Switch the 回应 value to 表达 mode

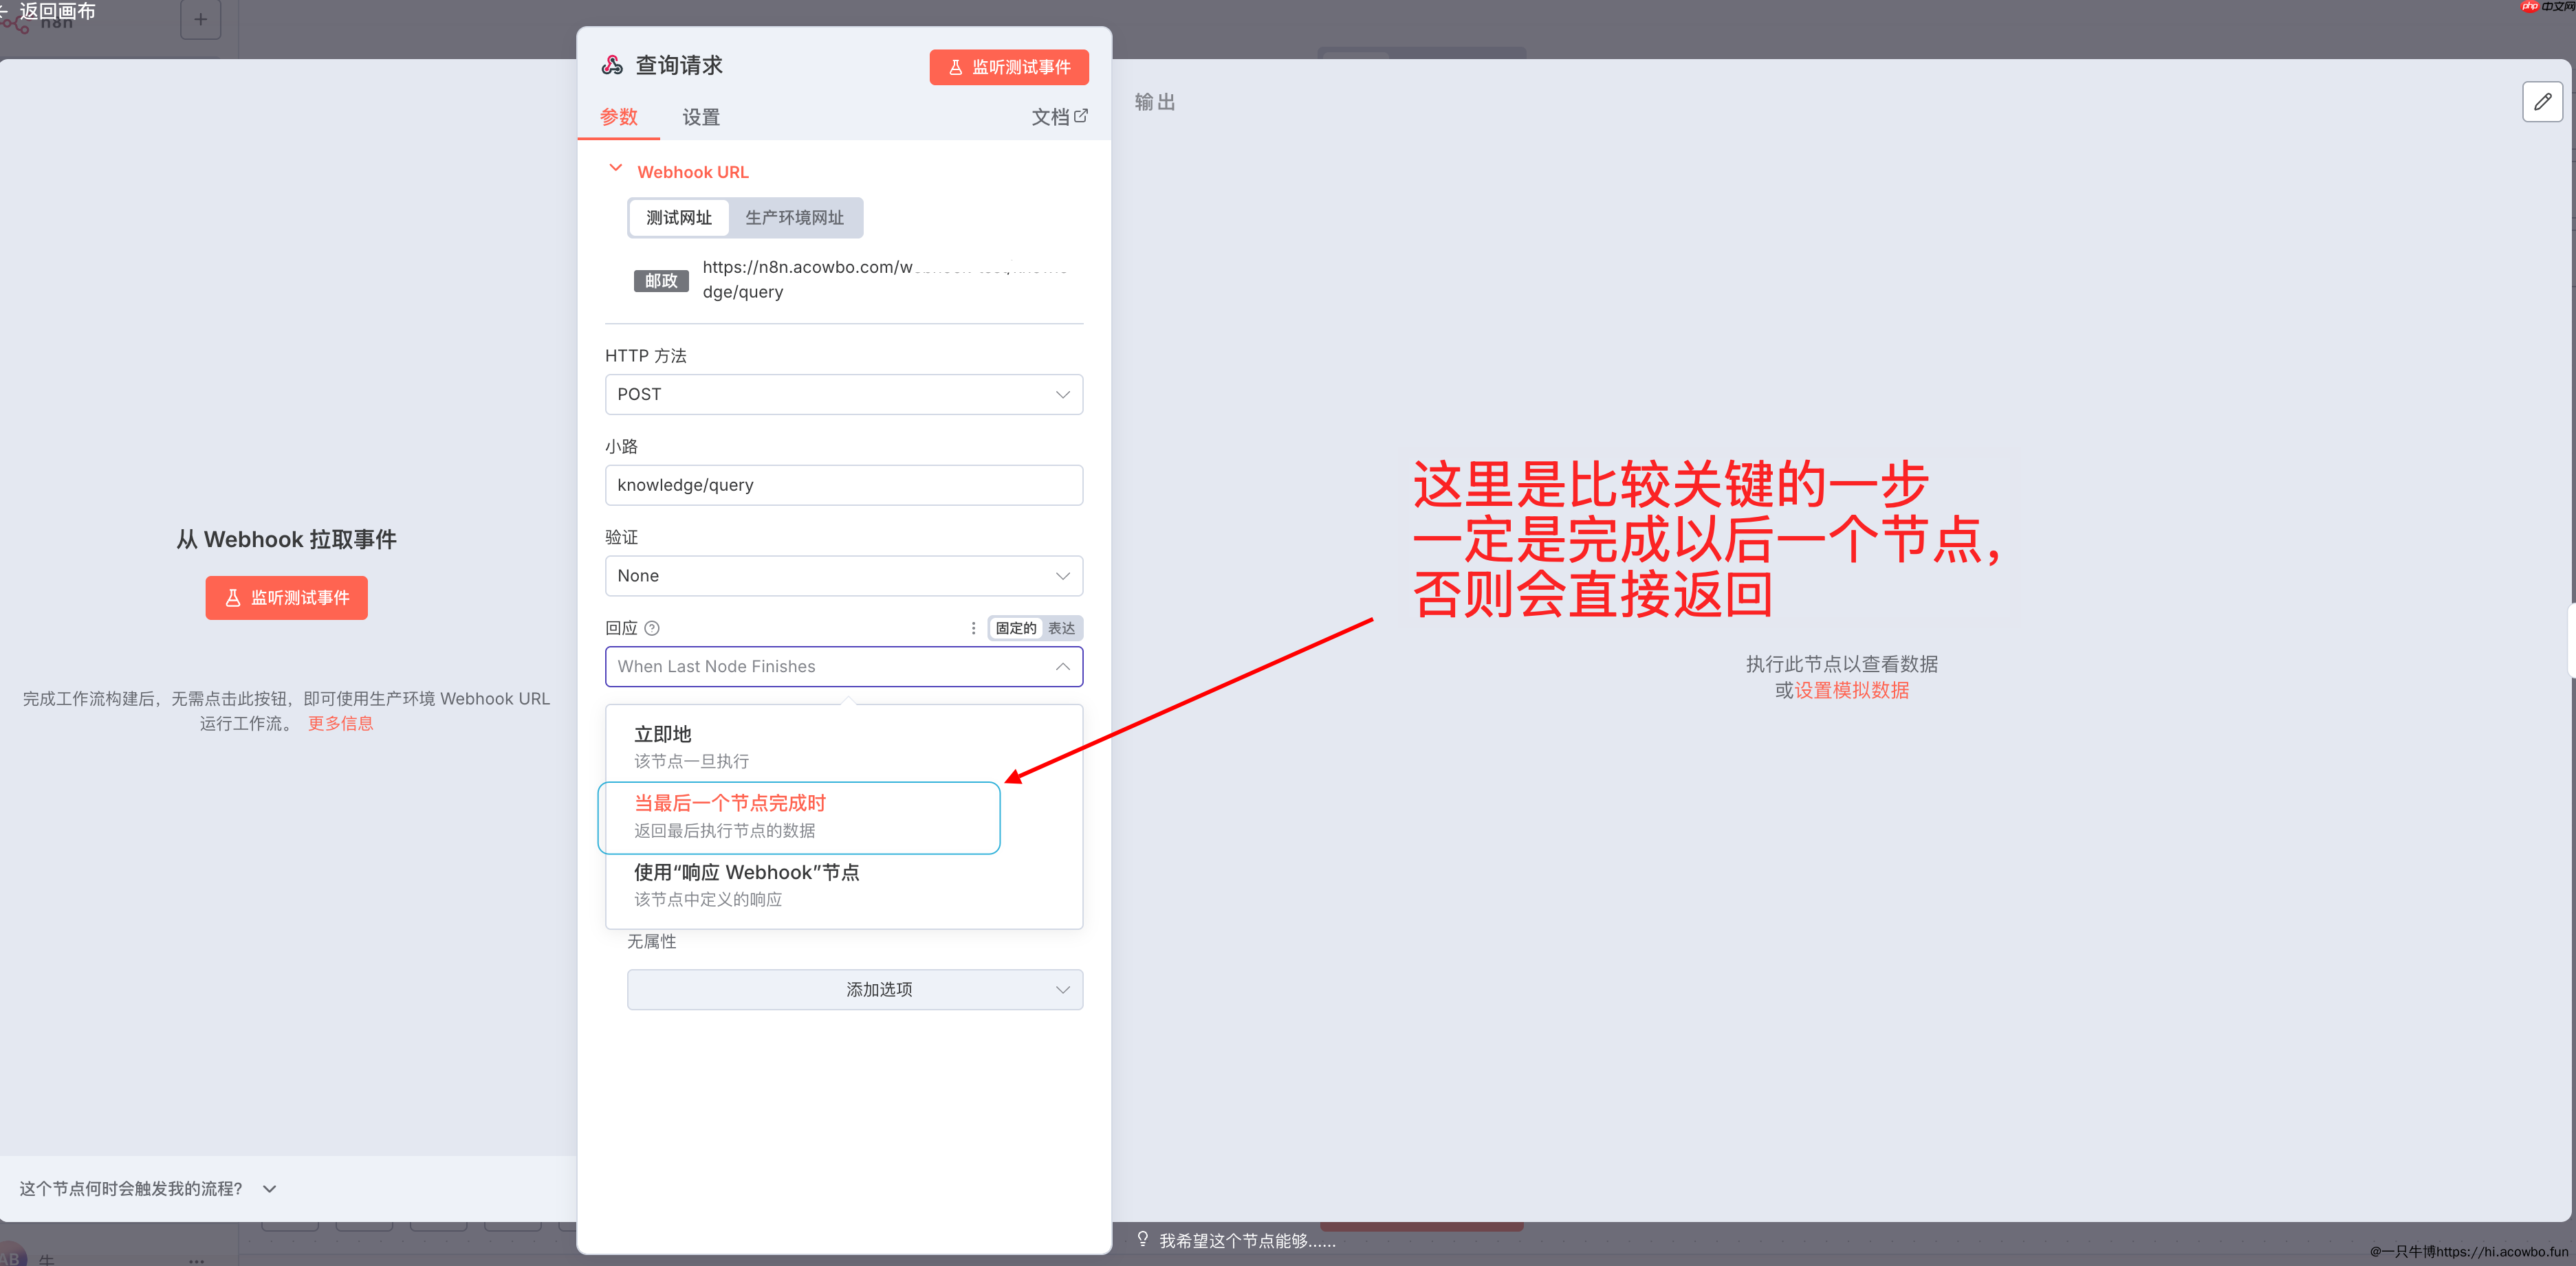[1061, 628]
